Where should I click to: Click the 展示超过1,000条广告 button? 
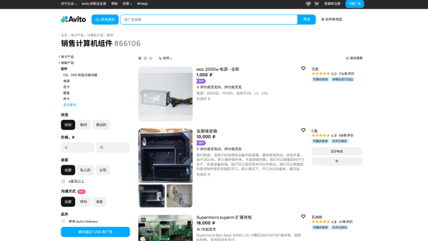95,232
